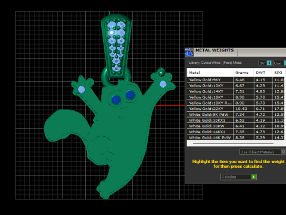
Task: Click the 6.71 DWT value
Action: click(260, 109)
